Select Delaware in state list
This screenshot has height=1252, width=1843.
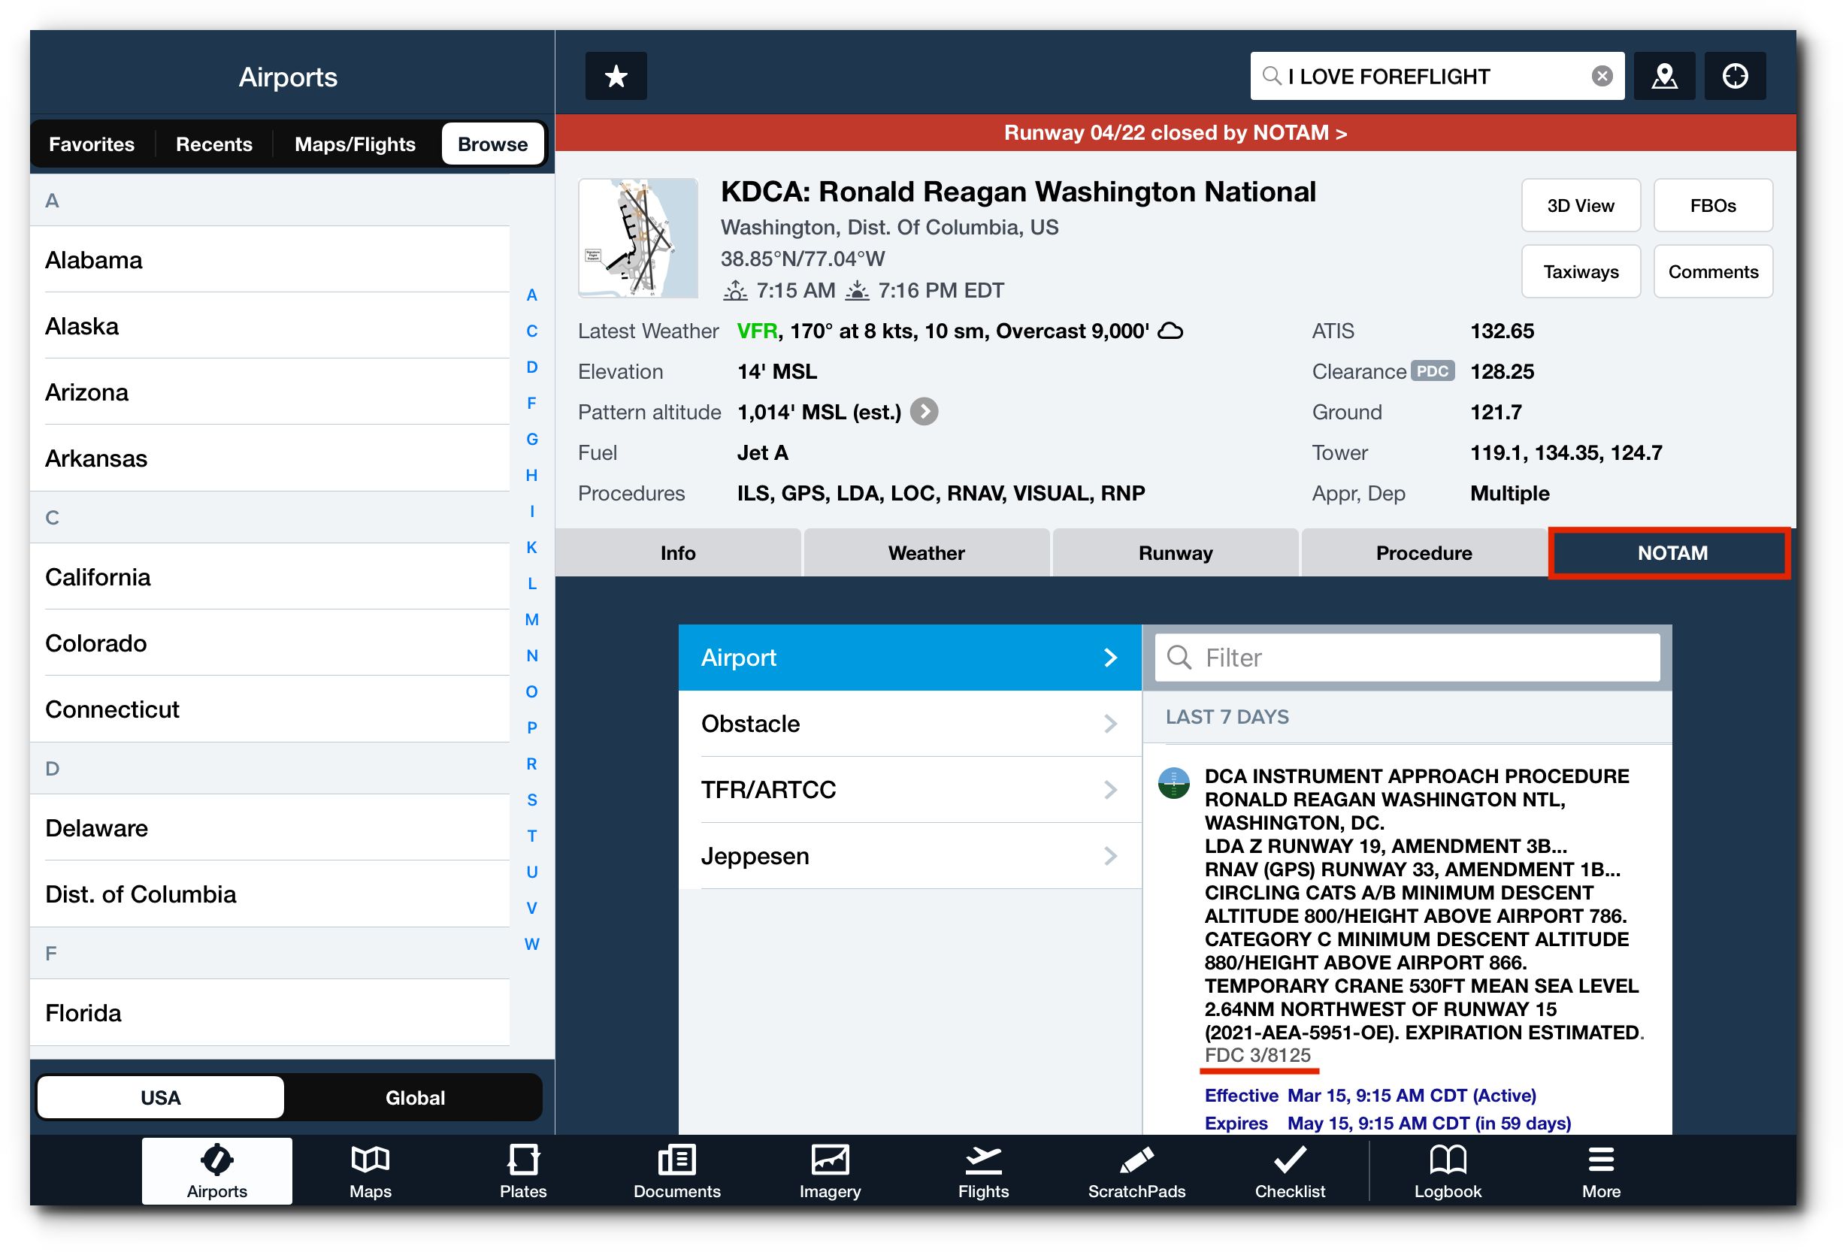[x=270, y=828]
